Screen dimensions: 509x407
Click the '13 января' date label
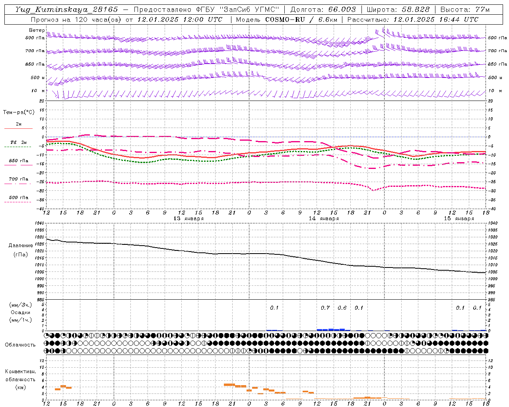pyautogui.click(x=188, y=218)
